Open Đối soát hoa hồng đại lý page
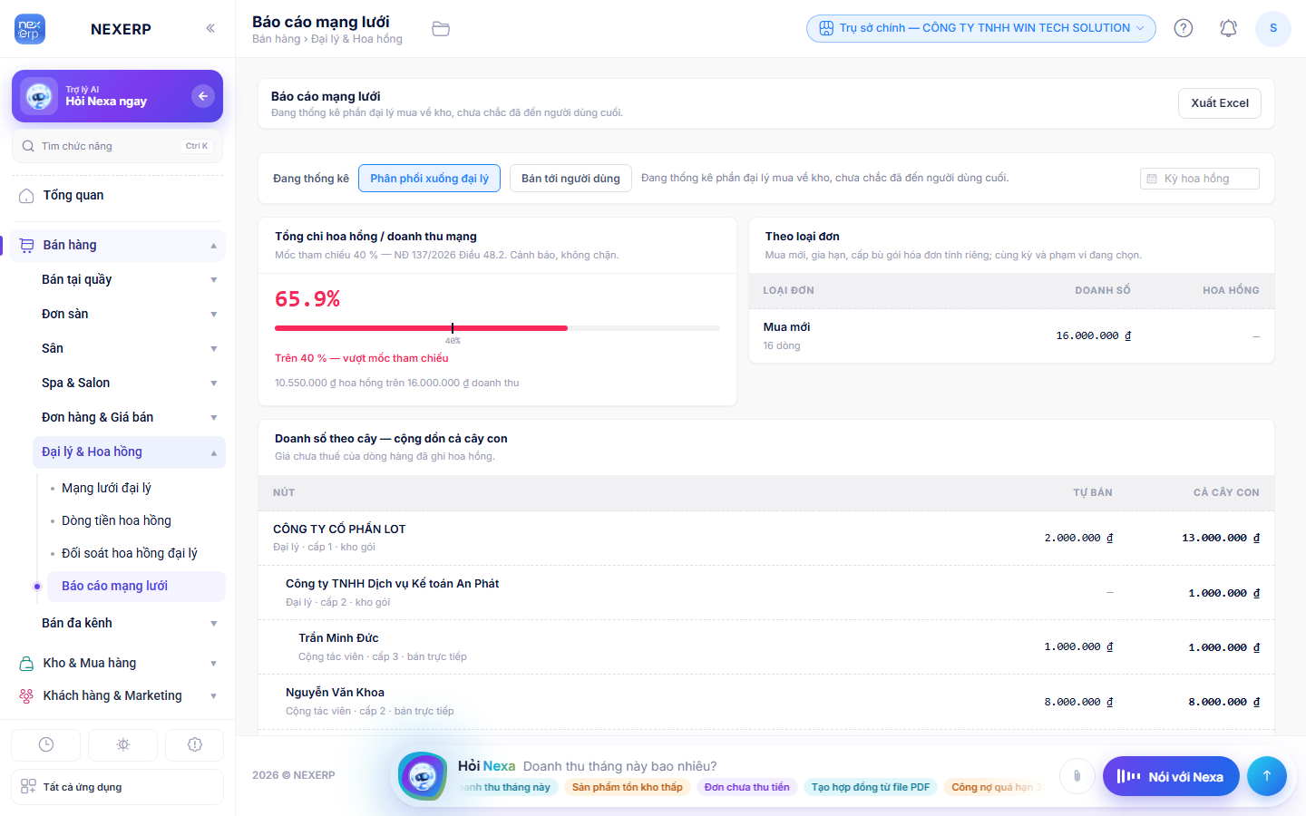This screenshot has height=816, width=1306. (129, 553)
